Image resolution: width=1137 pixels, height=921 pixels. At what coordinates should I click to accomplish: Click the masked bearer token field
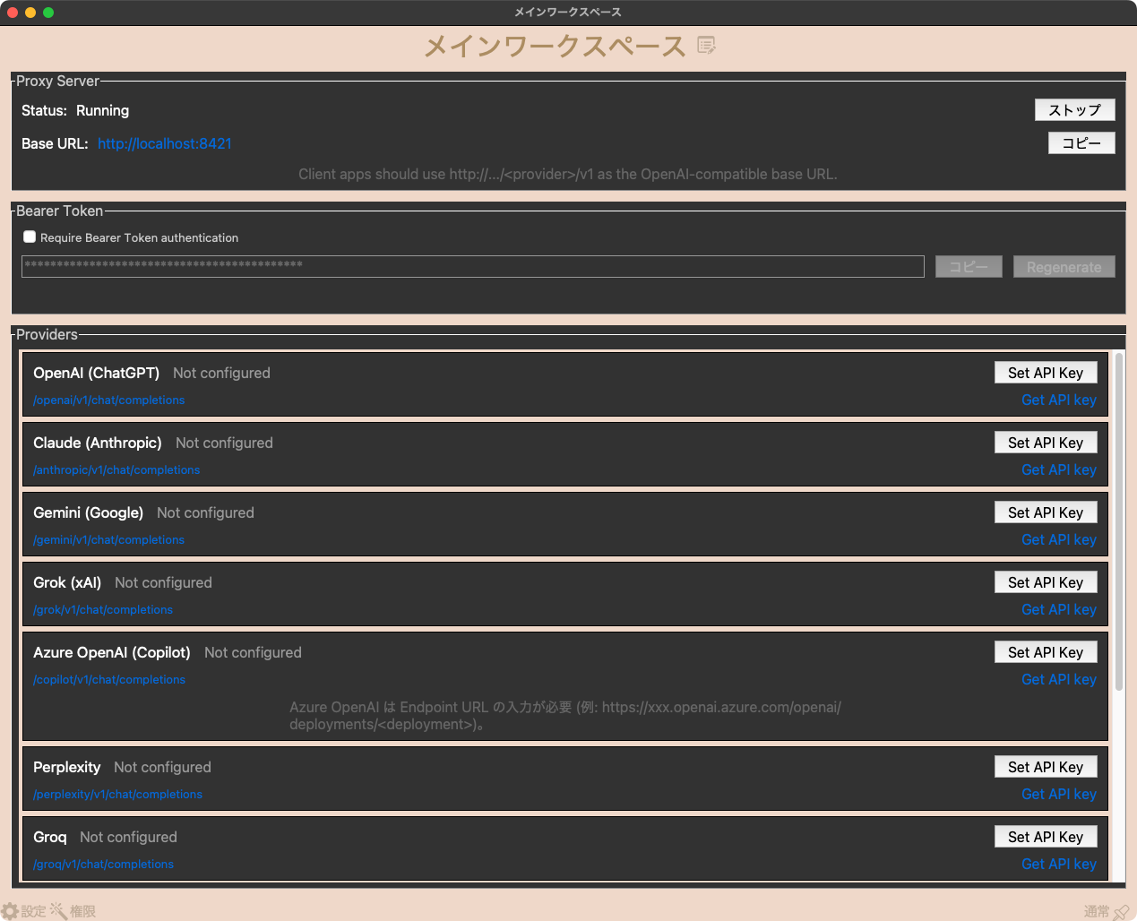473,266
